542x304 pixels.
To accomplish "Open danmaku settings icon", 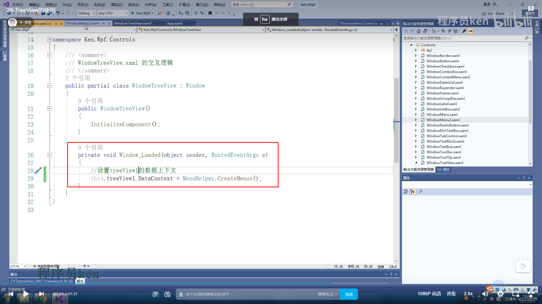I will point(168,294).
